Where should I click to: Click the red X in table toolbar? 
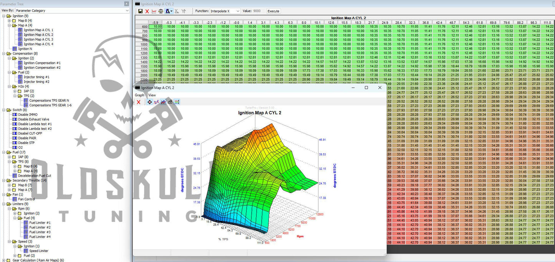click(147, 11)
